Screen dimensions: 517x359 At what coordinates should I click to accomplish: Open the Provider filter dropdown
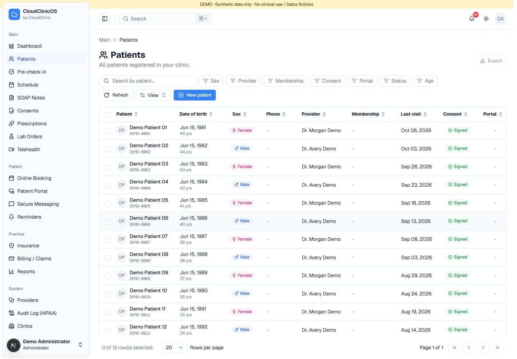pyautogui.click(x=243, y=81)
